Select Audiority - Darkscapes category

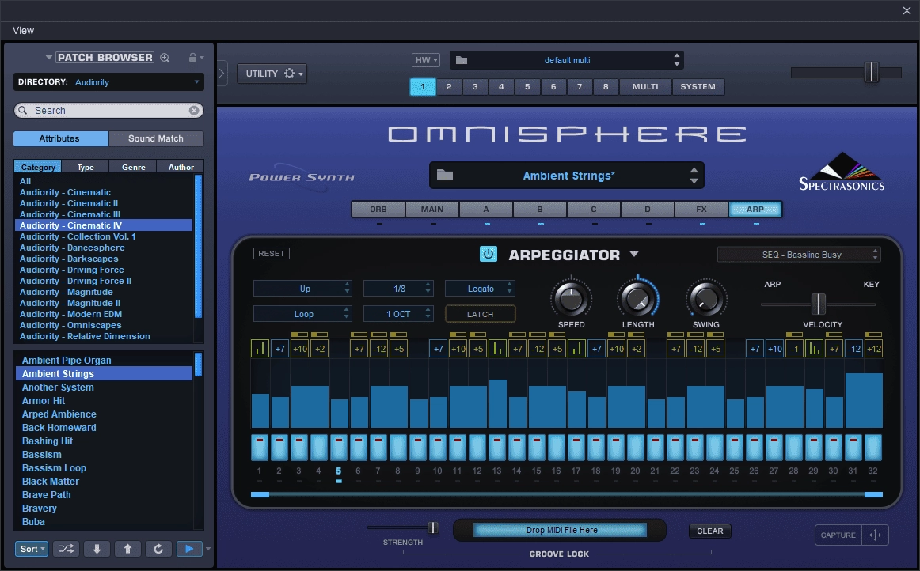[69, 259]
